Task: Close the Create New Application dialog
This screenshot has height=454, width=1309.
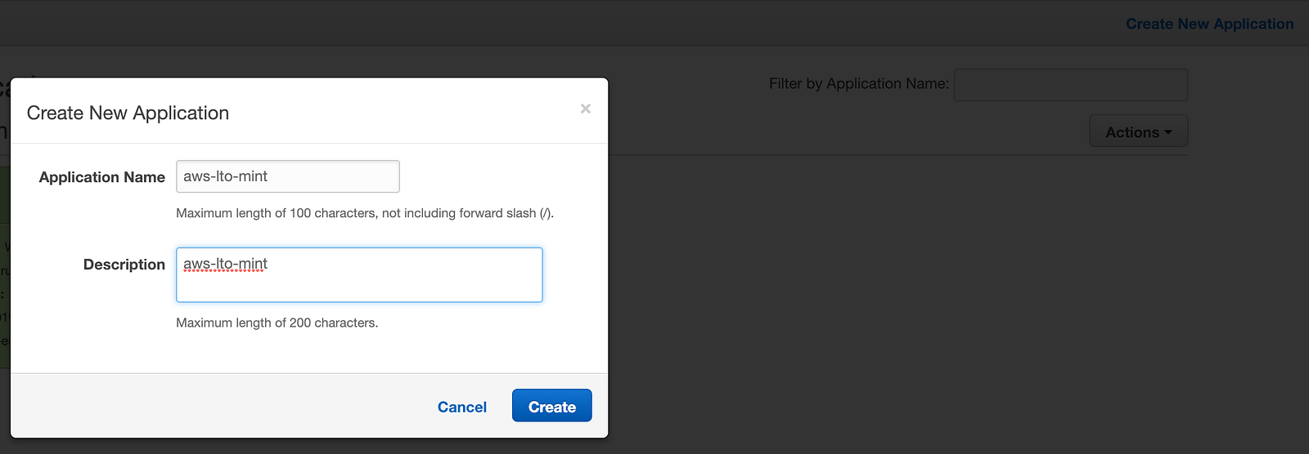Action: tap(585, 109)
